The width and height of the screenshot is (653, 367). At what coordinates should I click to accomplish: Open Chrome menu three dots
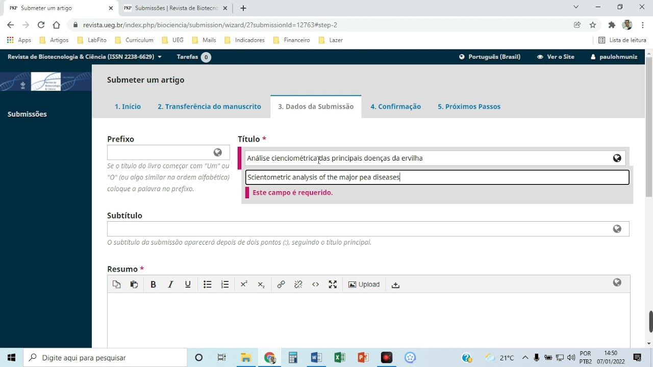click(643, 25)
